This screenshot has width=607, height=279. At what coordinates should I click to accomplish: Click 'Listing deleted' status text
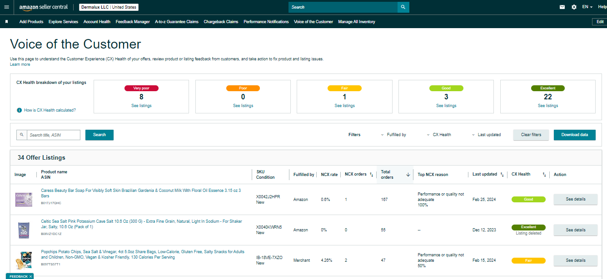point(528,233)
